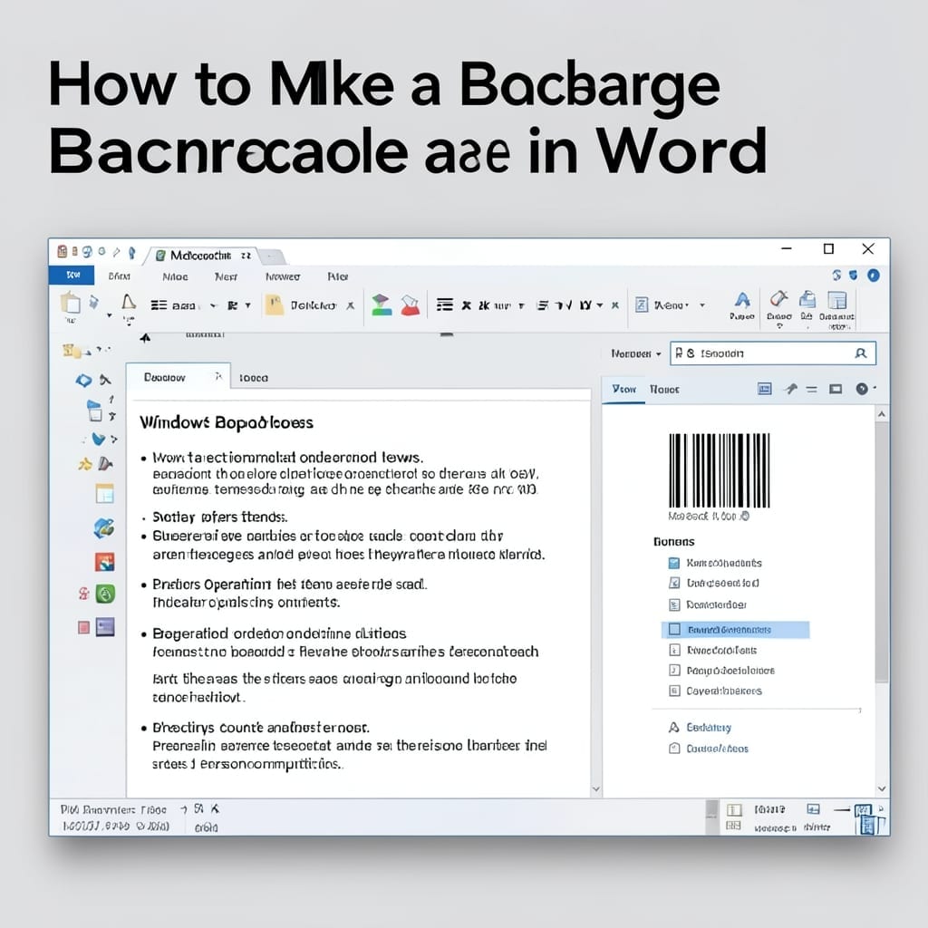This screenshot has width=928, height=928.
Task: Click the Rler ribbon tab
Action: tap(337, 276)
